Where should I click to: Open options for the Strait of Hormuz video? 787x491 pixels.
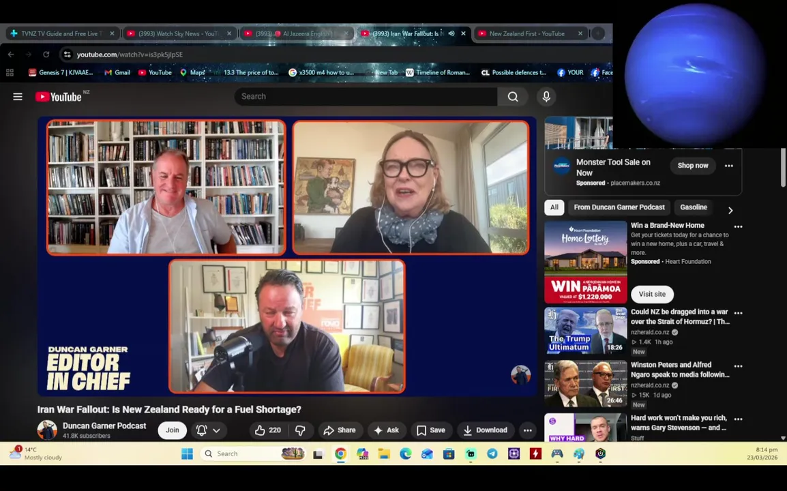(739, 313)
